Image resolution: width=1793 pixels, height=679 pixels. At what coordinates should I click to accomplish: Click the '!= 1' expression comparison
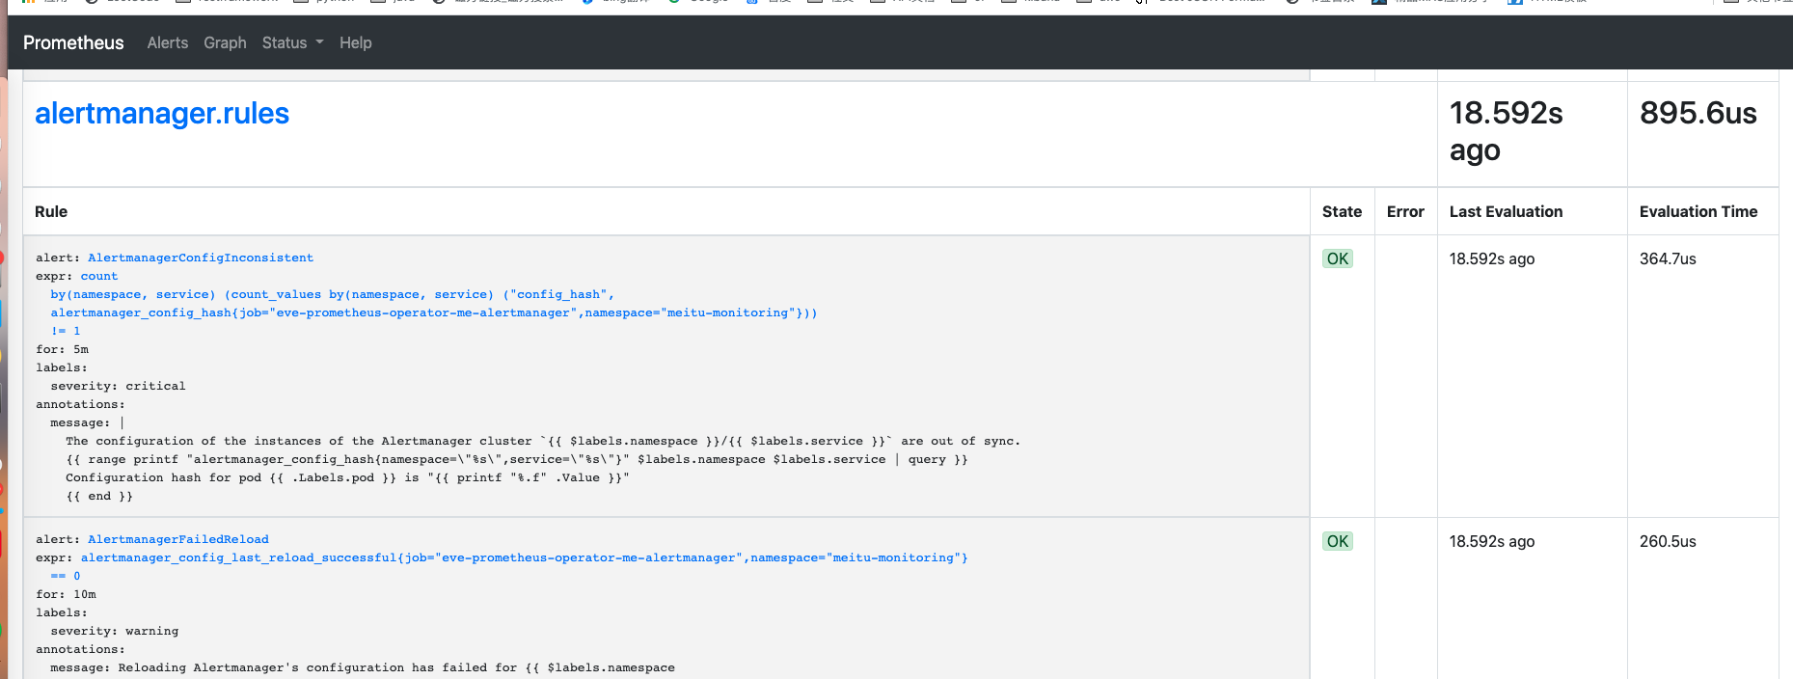click(x=66, y=331)
